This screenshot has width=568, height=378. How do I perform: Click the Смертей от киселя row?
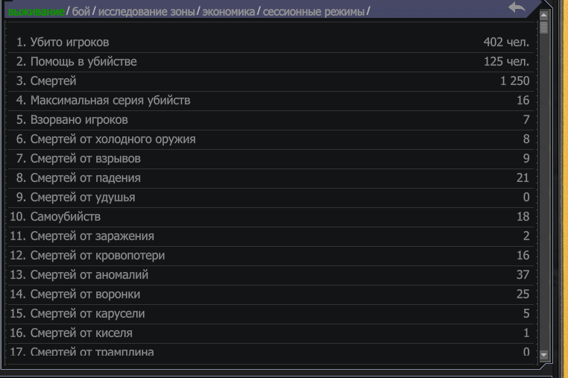pos(271,333)
